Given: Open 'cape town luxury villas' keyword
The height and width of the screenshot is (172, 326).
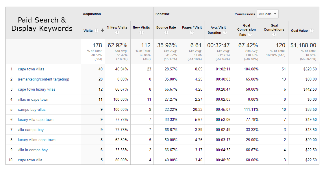Looking at the screenshot, I should point(37,89).
